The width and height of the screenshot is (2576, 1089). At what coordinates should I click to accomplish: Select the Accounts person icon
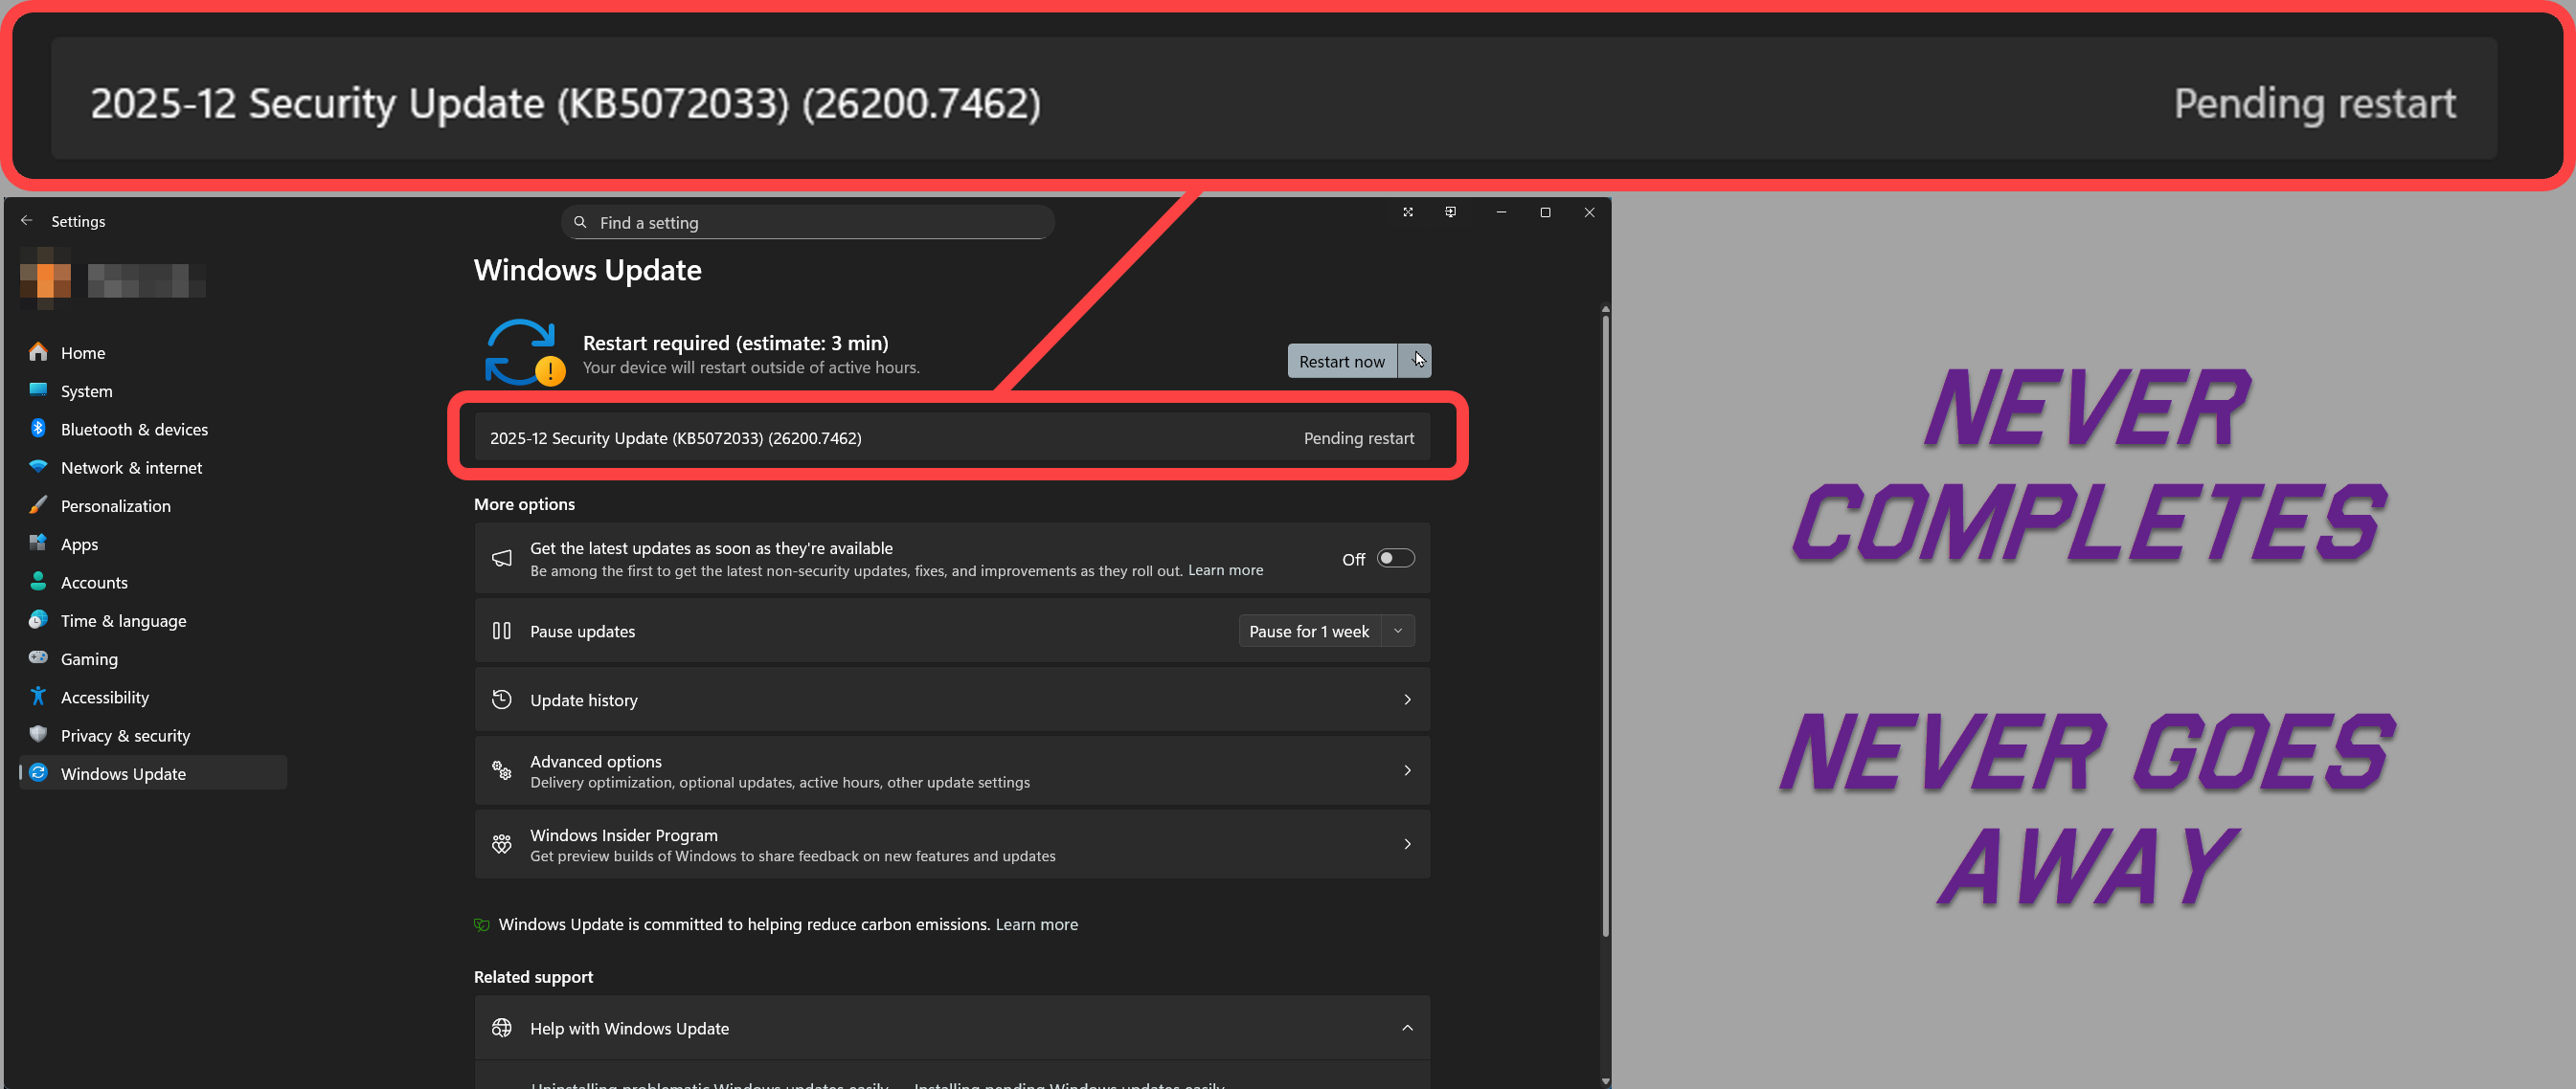point(38,582)
